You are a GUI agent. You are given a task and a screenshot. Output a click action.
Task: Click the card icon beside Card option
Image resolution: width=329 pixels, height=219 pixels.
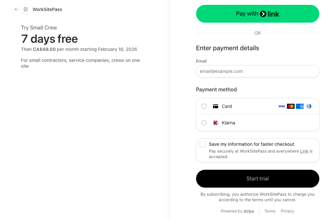coord(215,106)
